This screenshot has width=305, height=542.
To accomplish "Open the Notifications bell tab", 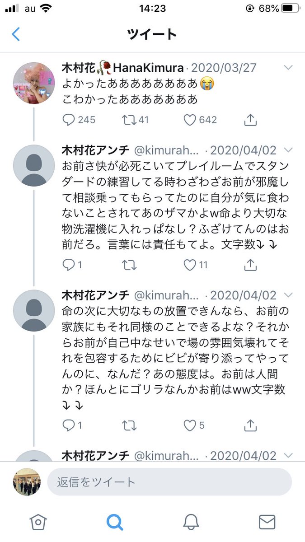I will coord(191,522).
